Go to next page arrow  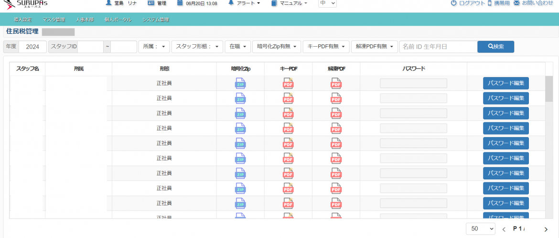tap(546, 229)
